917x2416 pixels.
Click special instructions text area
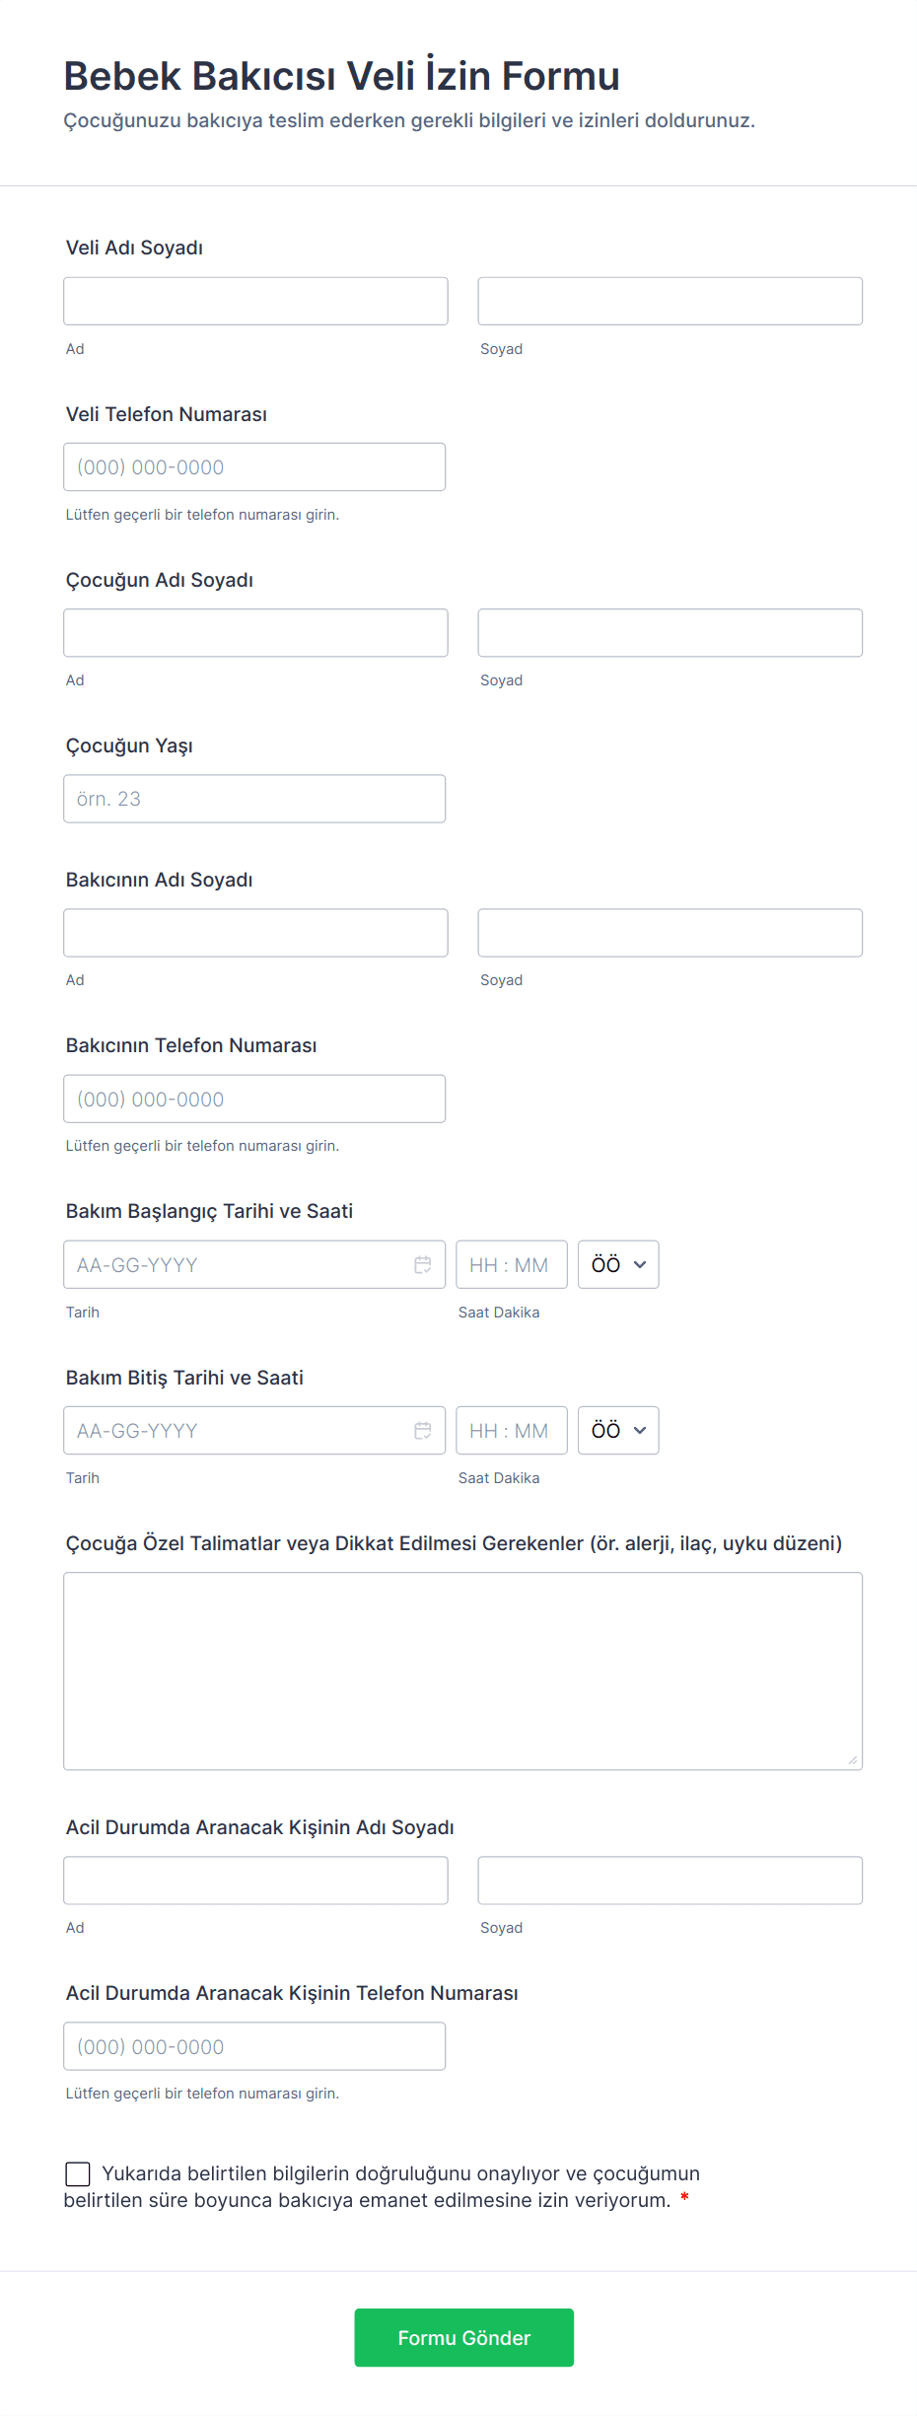[462, 1670]
